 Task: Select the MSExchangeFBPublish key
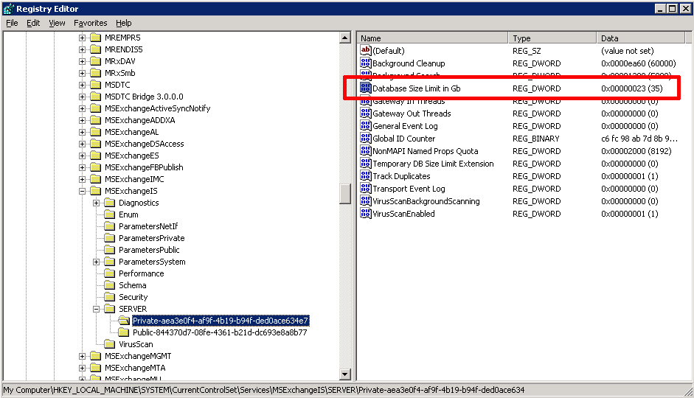pyautogui.click(x=143, y=167)
